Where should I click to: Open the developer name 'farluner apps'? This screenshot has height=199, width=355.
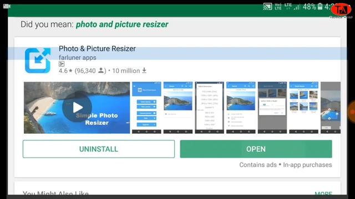78,57
